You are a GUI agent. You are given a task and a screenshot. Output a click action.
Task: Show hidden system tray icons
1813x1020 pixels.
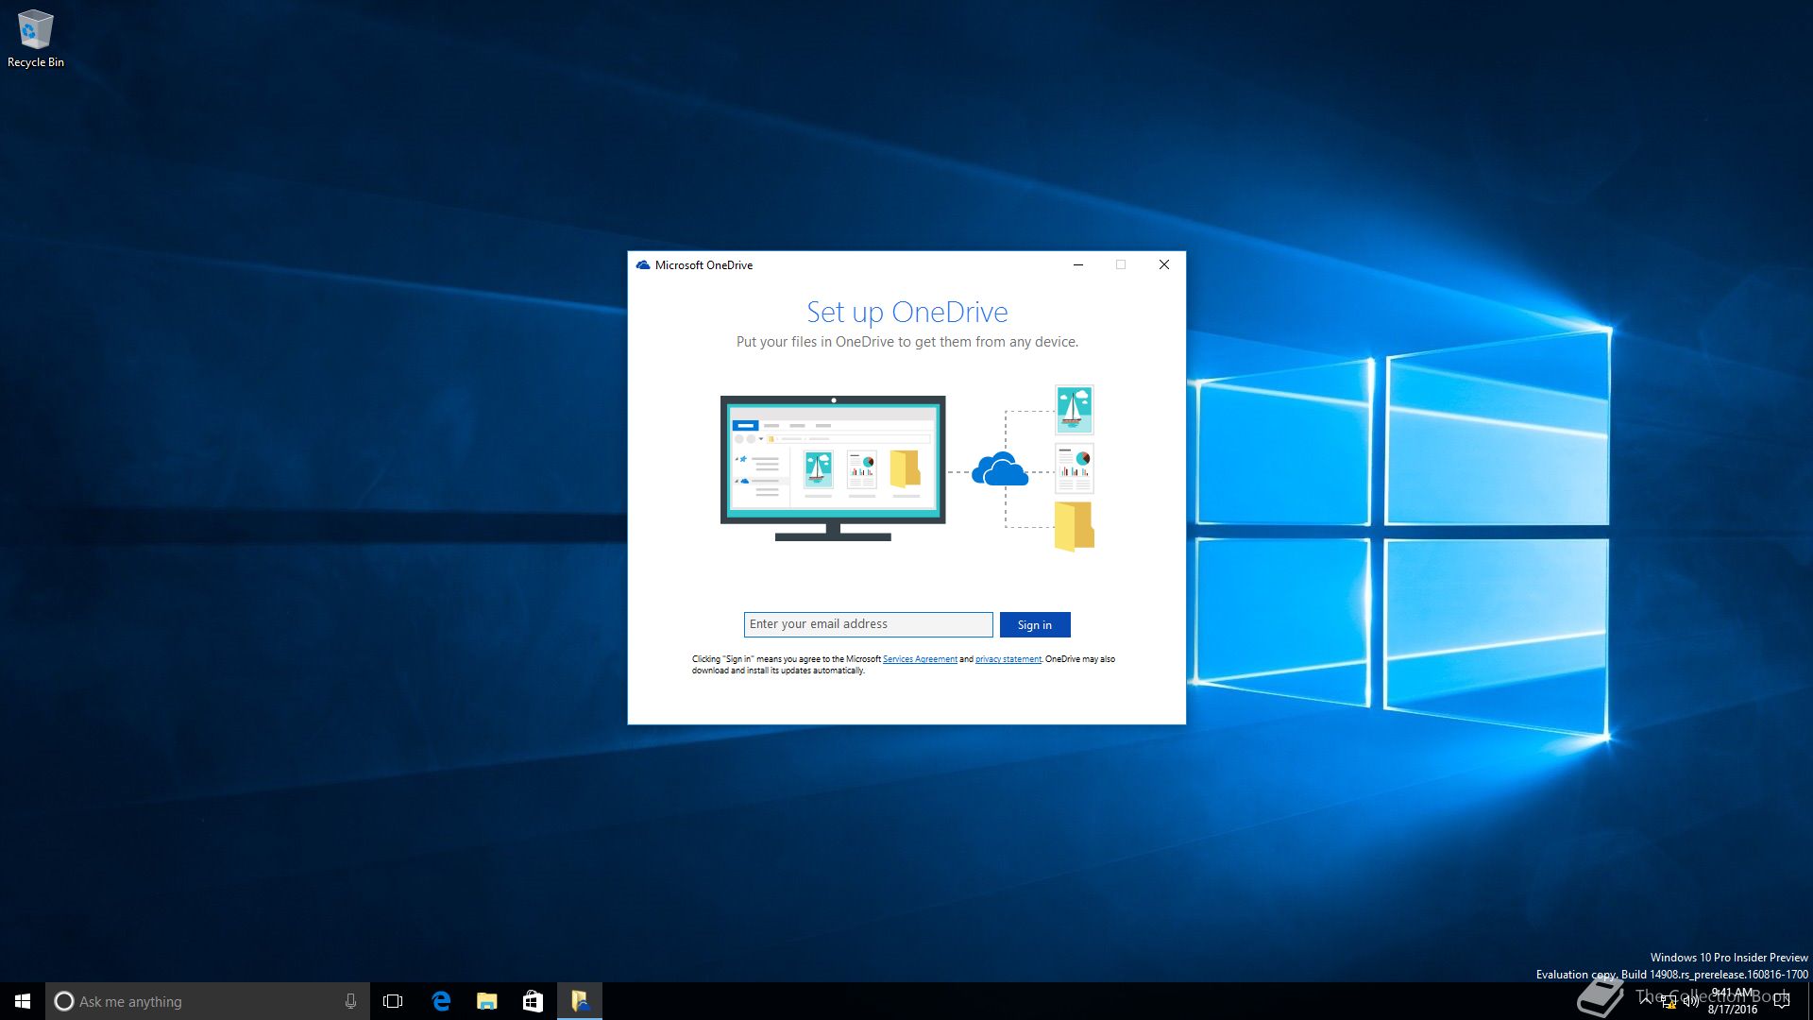(x=1647, y=1001)
